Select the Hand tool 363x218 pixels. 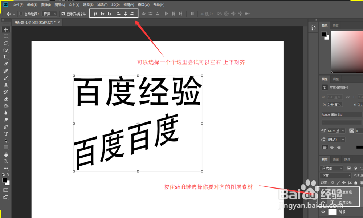point(6,154)
